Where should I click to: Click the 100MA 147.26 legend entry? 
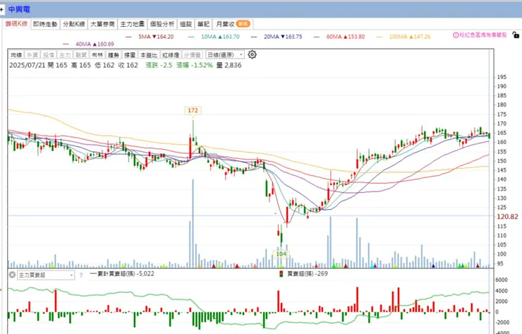tap(403, 37)
